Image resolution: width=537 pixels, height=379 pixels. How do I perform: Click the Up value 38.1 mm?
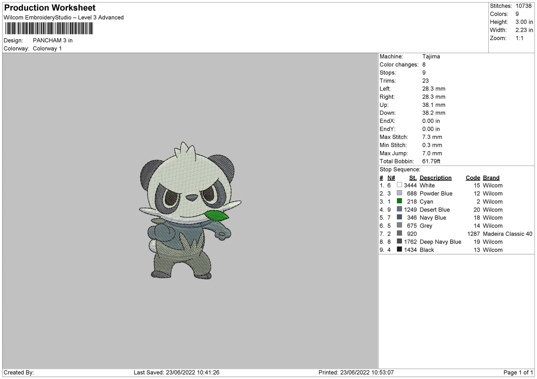pyautogui.click(x=434, y=105)
